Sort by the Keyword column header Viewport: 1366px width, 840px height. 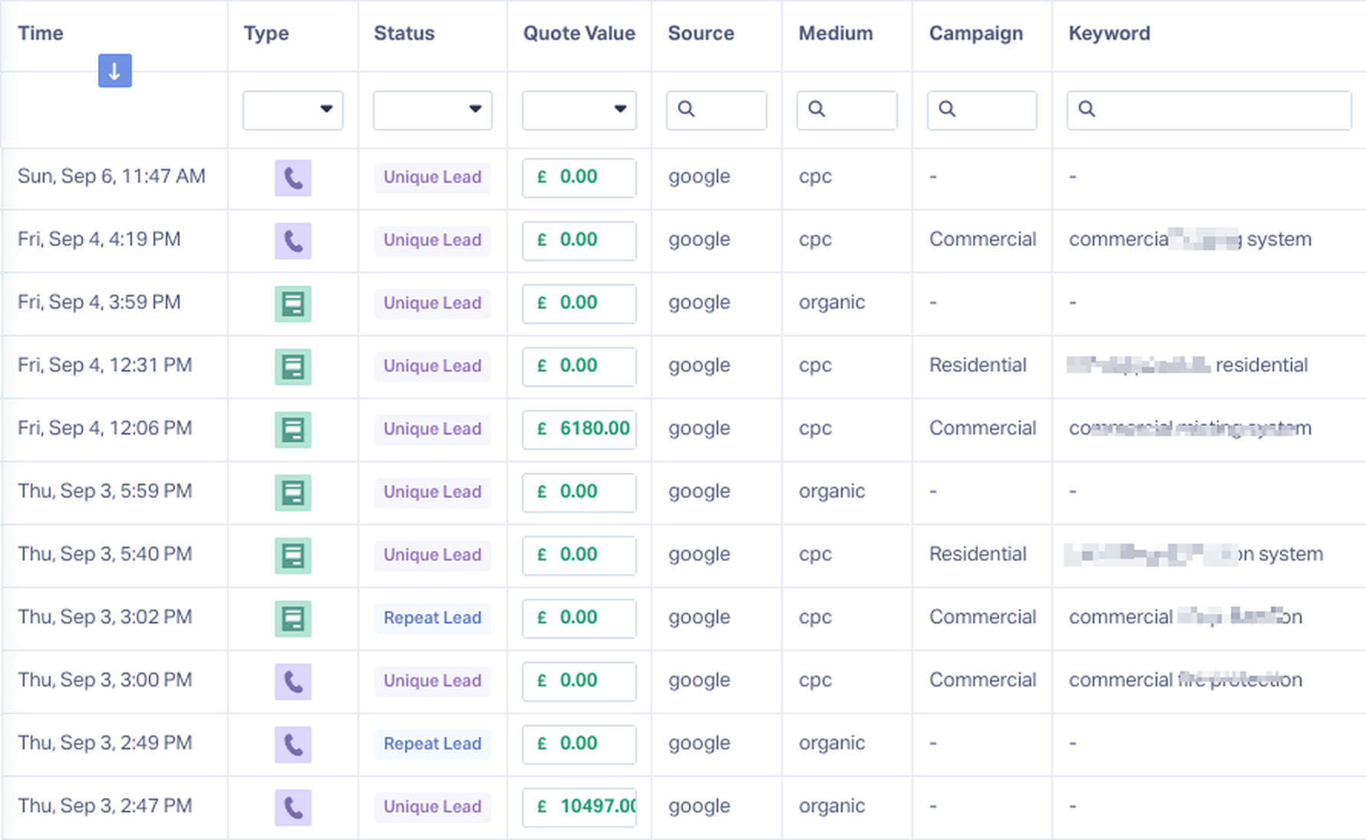1110,33
